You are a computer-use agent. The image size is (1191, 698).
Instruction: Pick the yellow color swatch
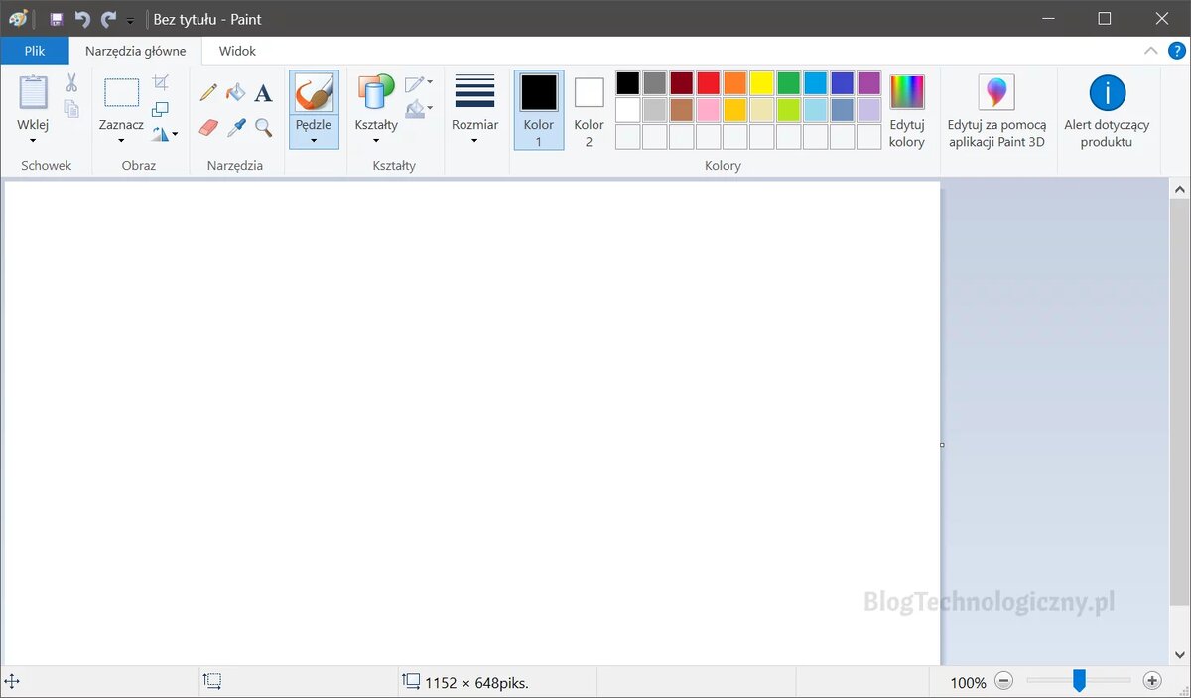tap(762, 82)
